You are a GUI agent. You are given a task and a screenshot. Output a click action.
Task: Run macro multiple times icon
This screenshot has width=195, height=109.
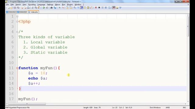coord(106,8)
